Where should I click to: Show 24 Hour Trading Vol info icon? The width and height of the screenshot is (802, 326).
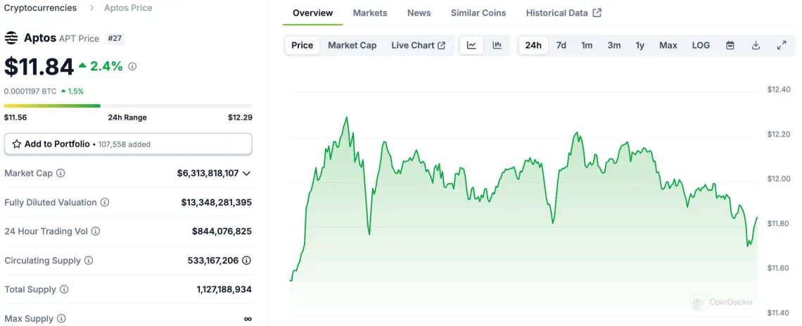pyautogui.click(x=95, y=232)
